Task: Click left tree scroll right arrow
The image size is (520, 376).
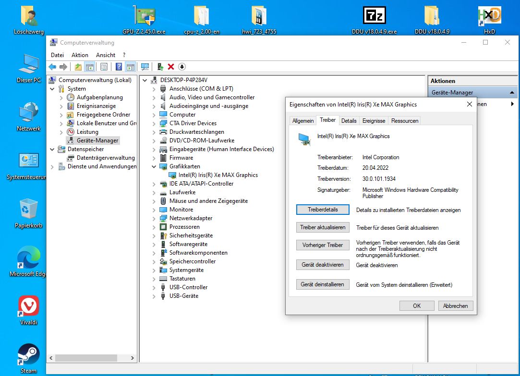Action: pyautogui.click(x=133, y=358)
